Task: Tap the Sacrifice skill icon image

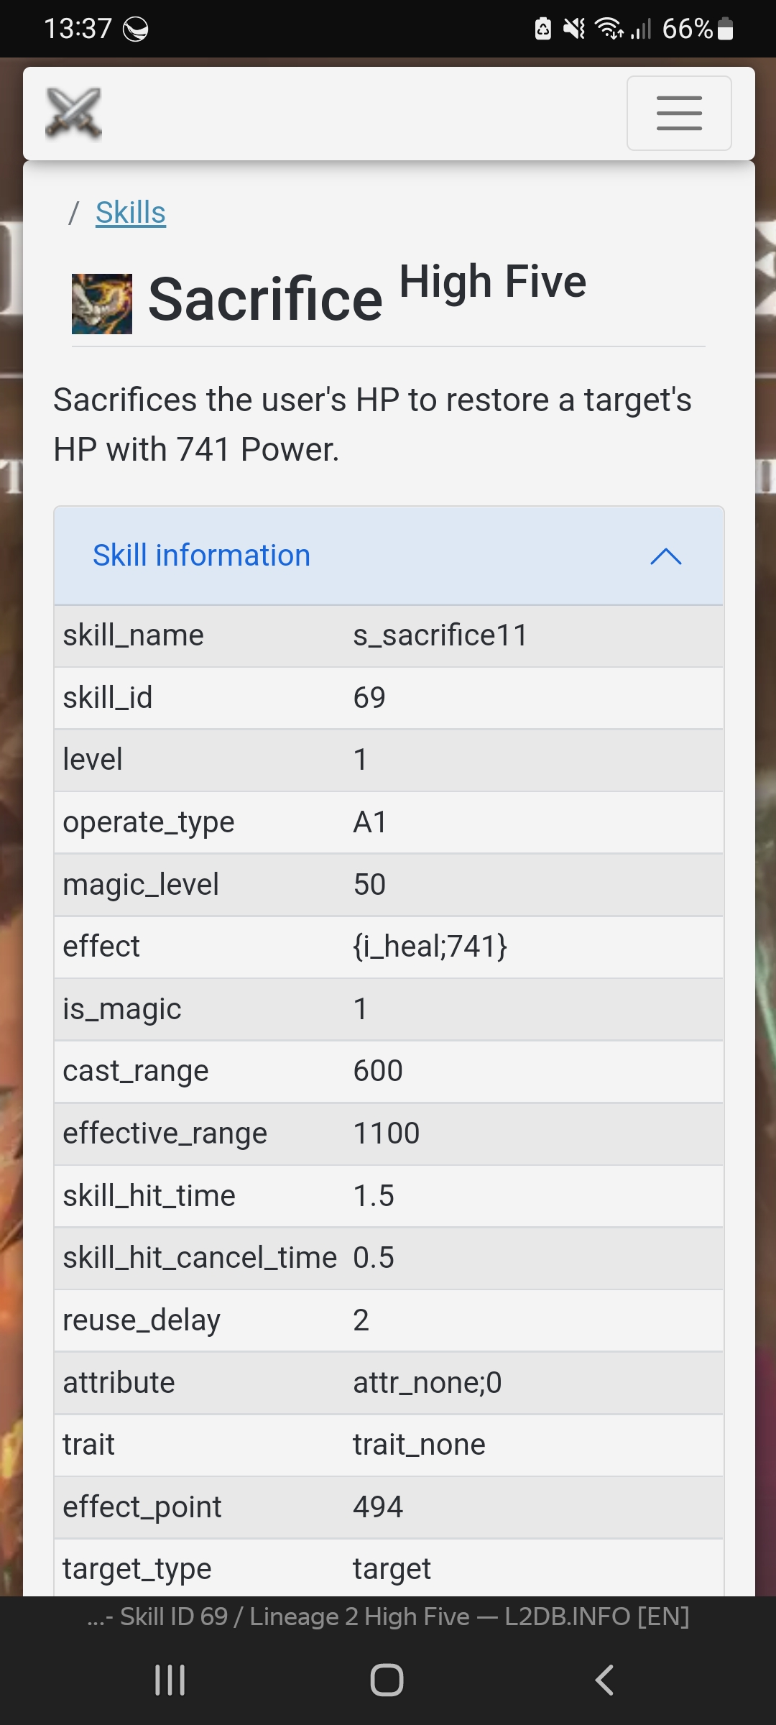Action: point(102,303)
